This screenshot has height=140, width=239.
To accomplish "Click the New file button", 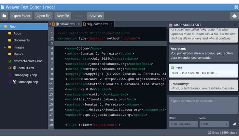I will [x=63, y=16].
